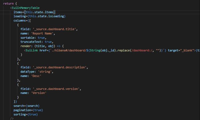This screenshot has width=200, height=120.
Task: Click the '_source.dashboard.description' string
Action: click(60, 67)
